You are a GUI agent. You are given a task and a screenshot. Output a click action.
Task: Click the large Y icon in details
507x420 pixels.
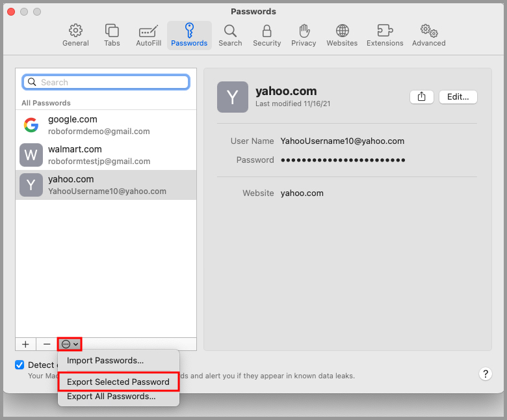tap(233, 97)
